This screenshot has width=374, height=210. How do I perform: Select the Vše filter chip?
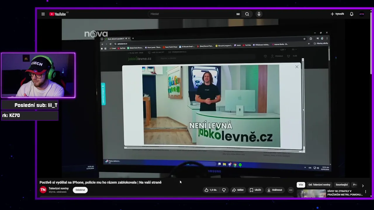click(301, 185)
